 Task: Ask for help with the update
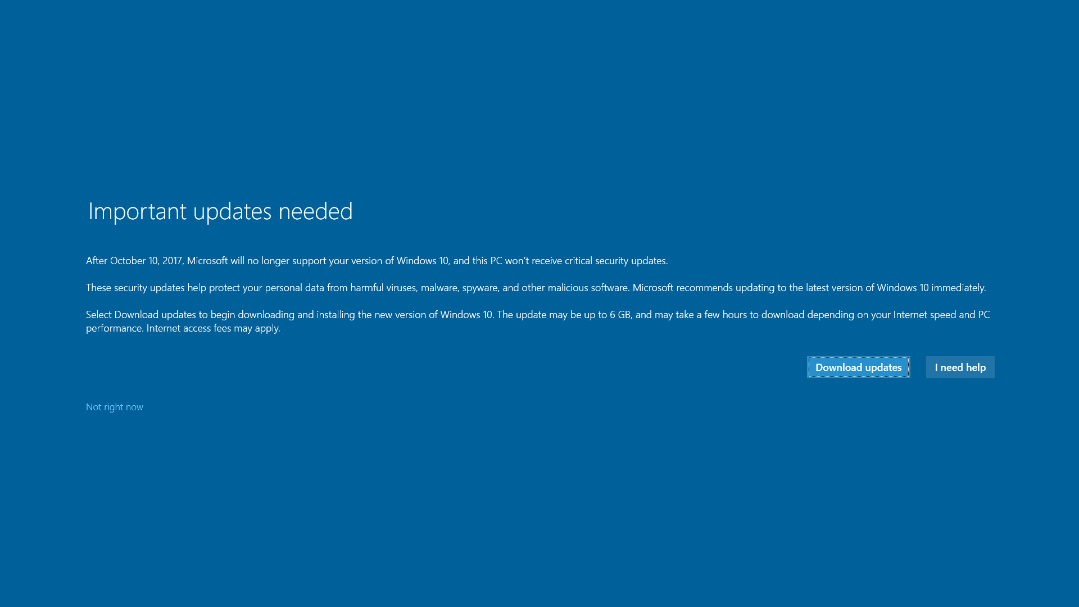pos(960,367)
